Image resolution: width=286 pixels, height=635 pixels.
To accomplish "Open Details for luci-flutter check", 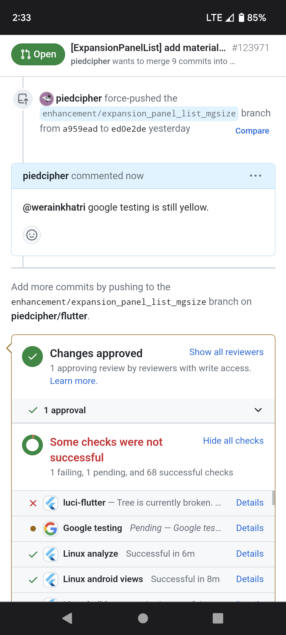I will [250, 503].
